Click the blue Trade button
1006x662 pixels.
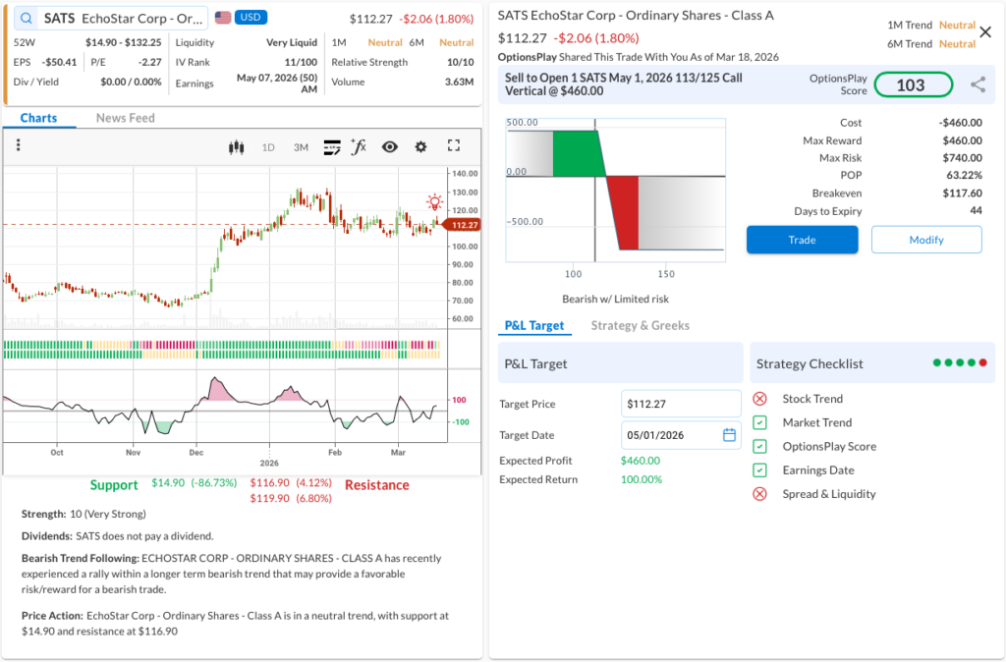(x=802, y=240)
